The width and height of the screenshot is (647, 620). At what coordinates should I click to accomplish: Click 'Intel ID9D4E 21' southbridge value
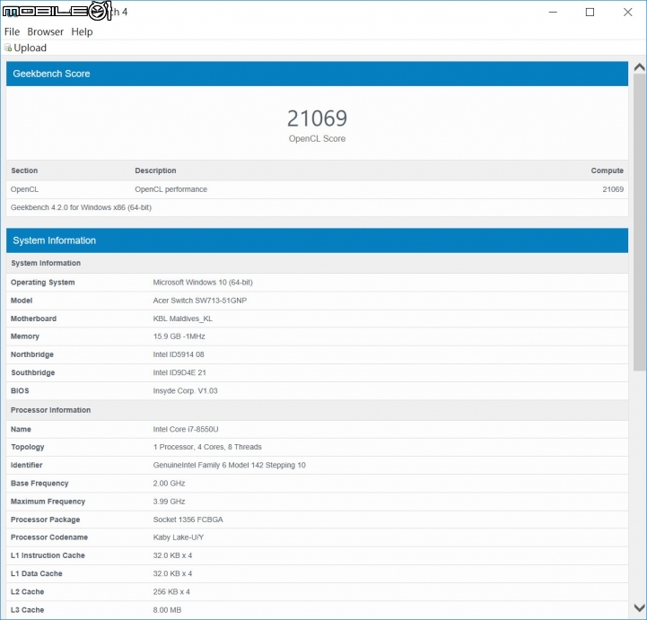coord(179,373)
